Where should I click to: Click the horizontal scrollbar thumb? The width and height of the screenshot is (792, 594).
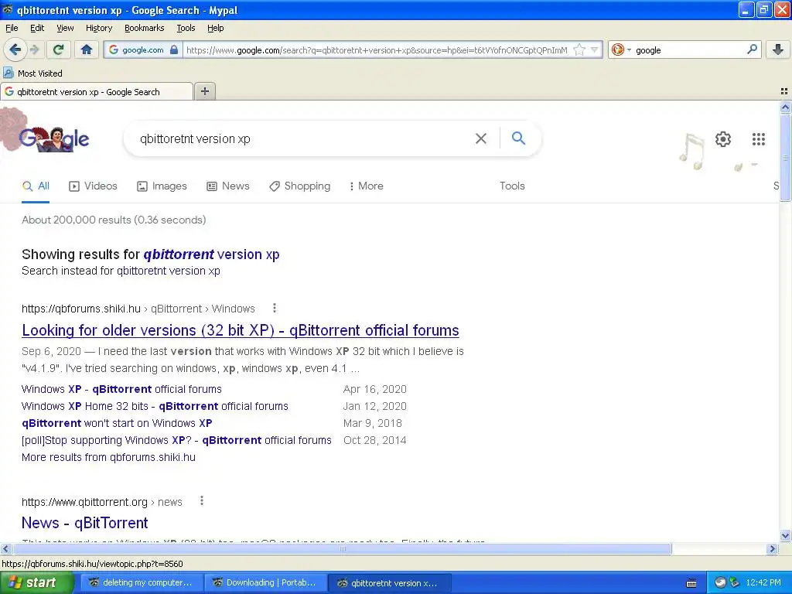[x=342, y=548]
